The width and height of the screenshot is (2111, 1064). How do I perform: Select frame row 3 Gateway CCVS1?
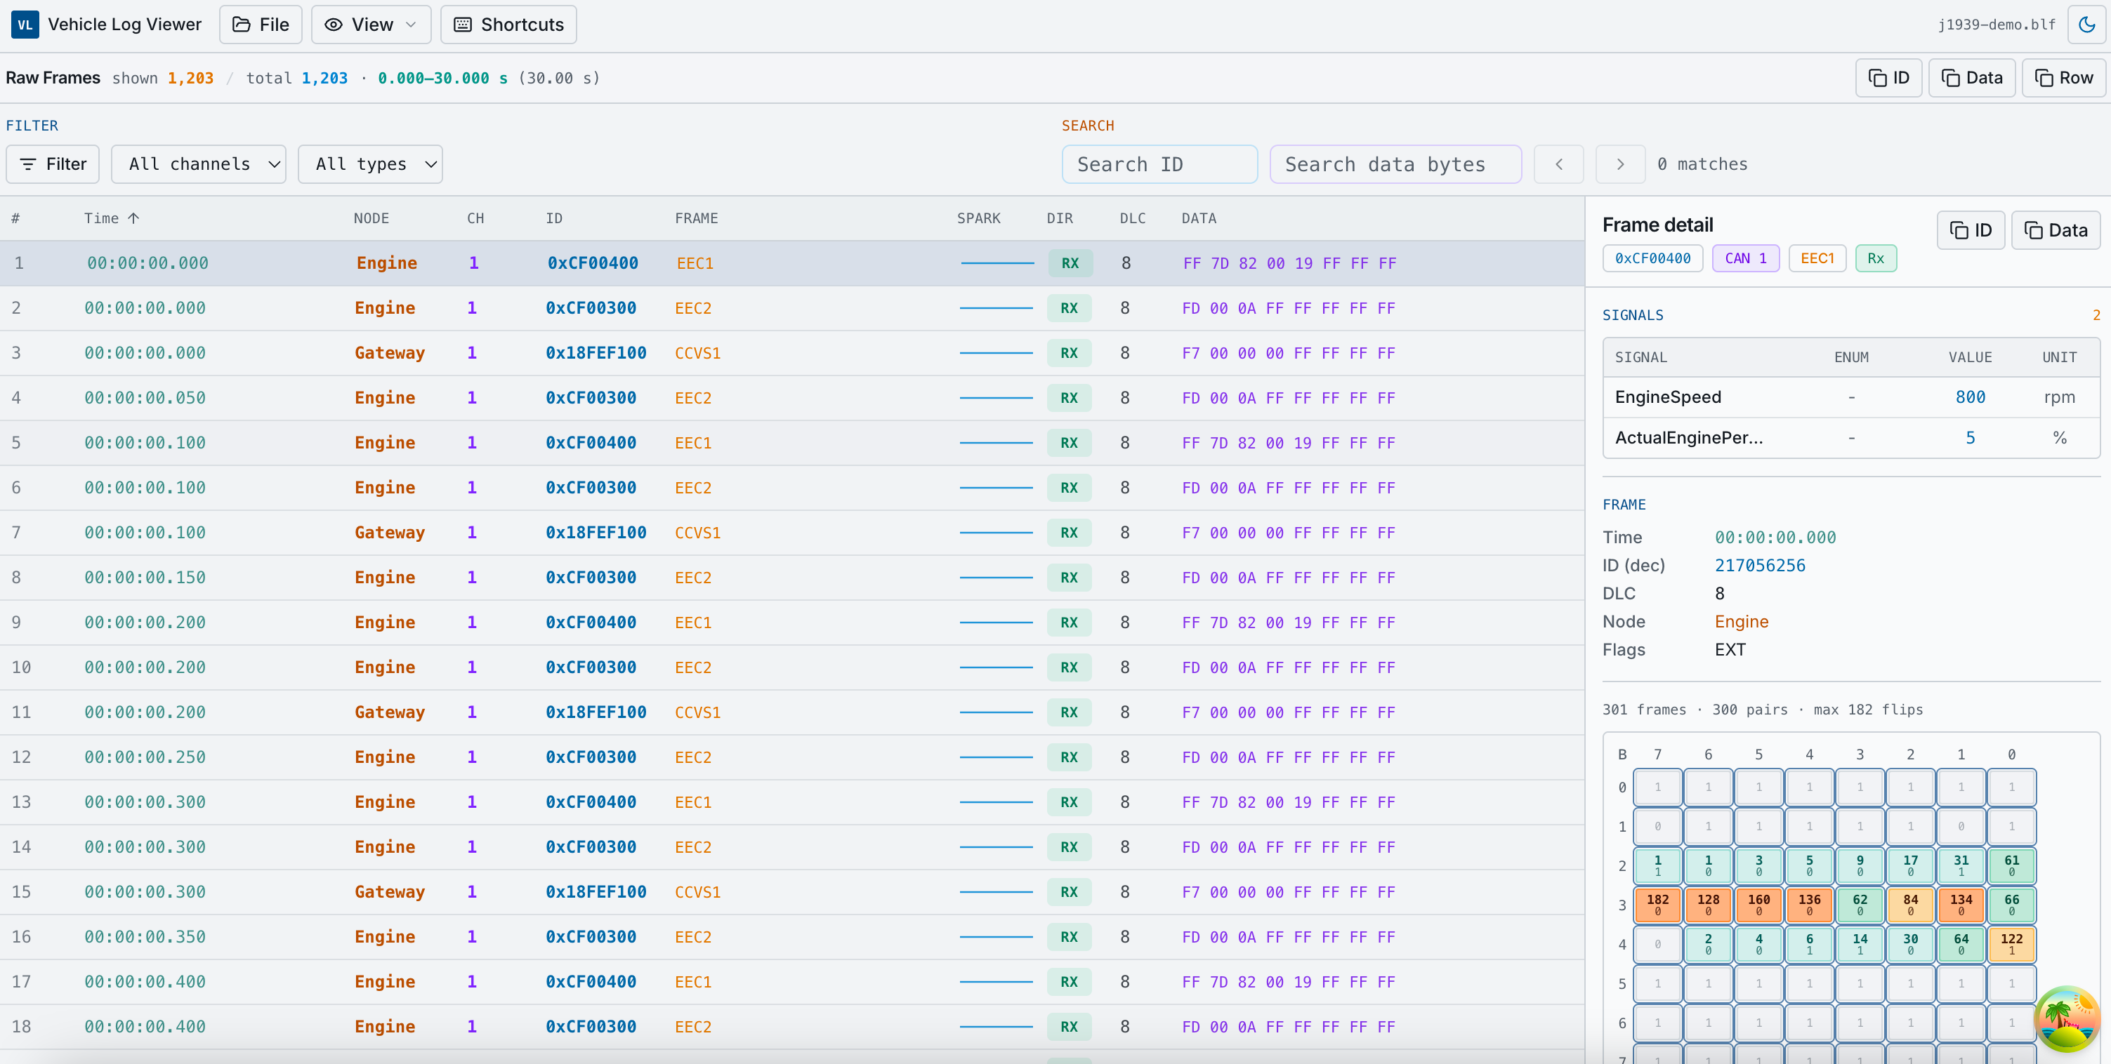791,353
